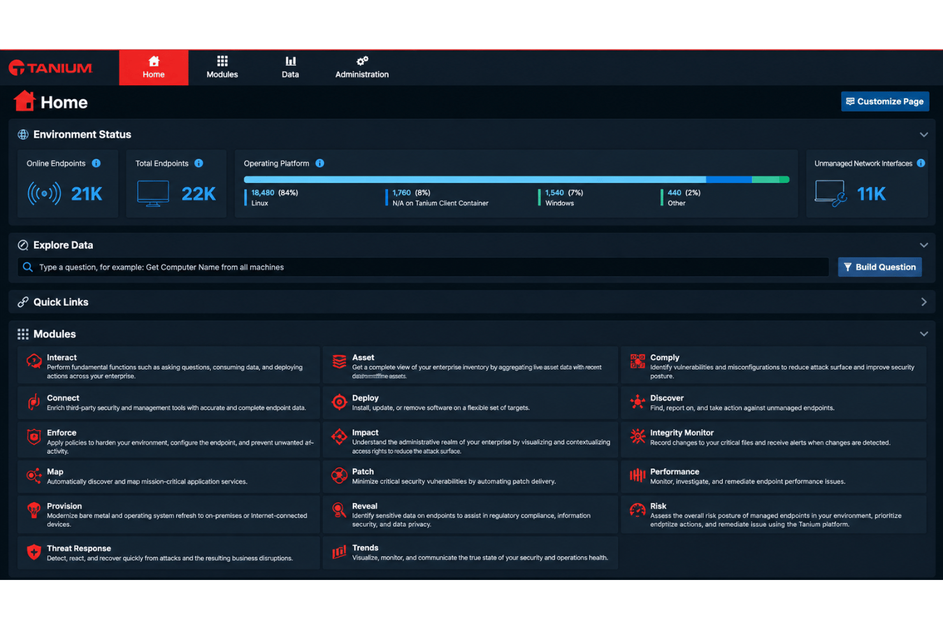Click the Patch module icon
Viewport: 943px width, 629px height.
coord(339,475)
